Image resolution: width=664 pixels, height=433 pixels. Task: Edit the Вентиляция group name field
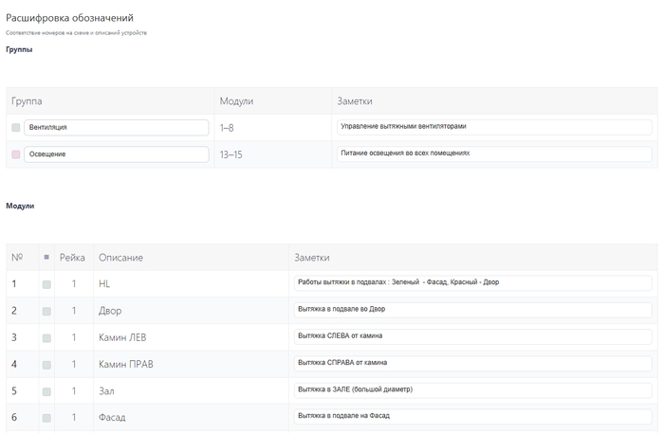pos(117,127)
